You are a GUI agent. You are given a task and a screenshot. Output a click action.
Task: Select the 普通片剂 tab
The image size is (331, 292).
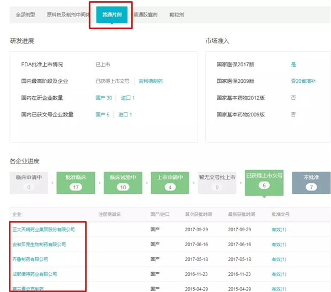pyautogui.click(x=112, y=15)
